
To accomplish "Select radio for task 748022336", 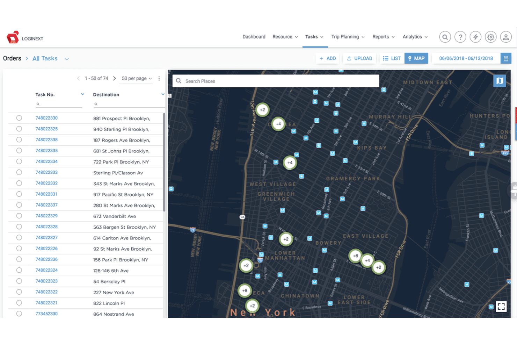I will tap(19, 259).
